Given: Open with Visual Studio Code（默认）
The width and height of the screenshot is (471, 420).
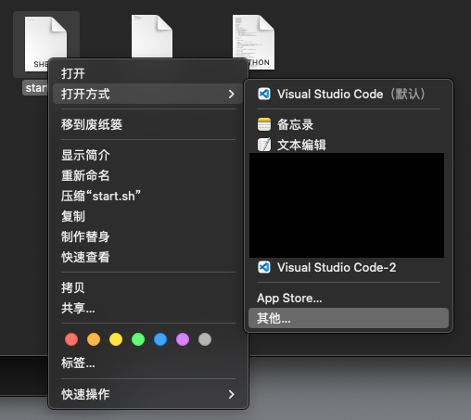Looking at the screenshot, I should point(349,94).
